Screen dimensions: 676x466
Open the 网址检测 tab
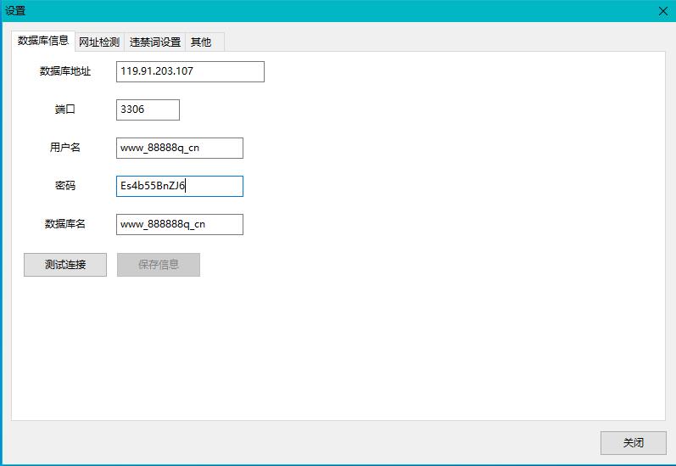[99, 42]
